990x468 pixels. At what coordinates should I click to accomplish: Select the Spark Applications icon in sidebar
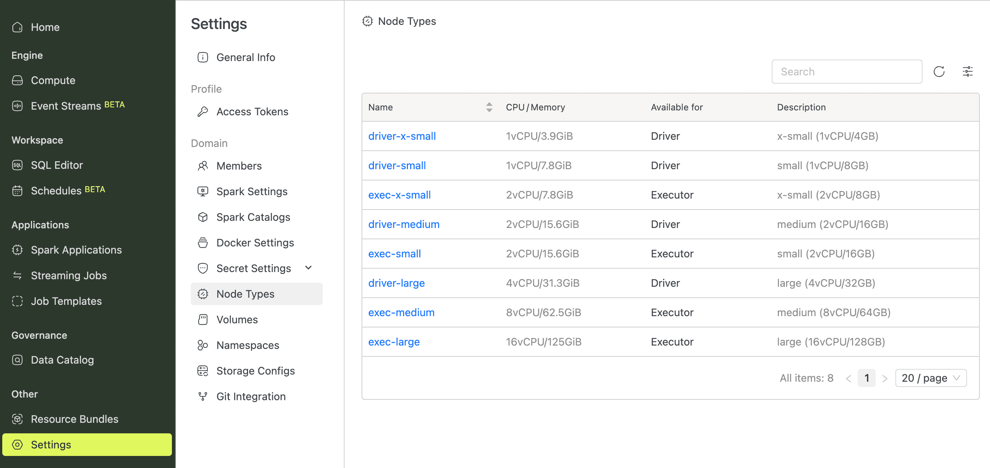pyautogui.click(x=17, y=250)
